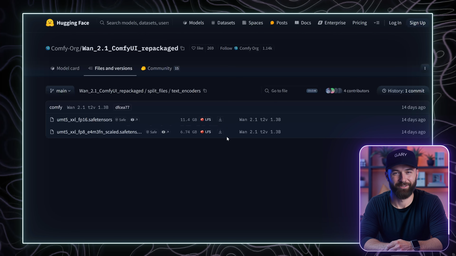Expand the main branch dropdown
This screenshot has width=456, height=256.
tap(60, 91)
